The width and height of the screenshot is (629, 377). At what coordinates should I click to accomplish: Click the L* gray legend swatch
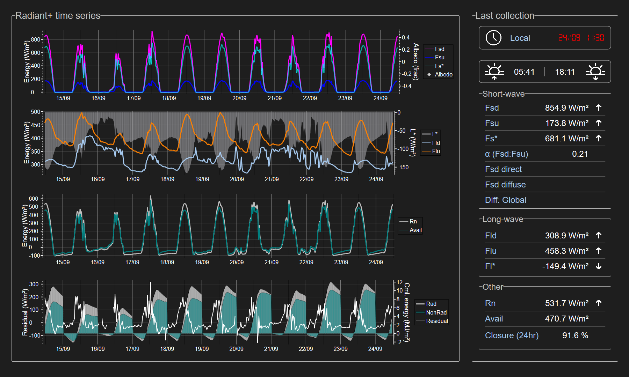click(426, 134)
